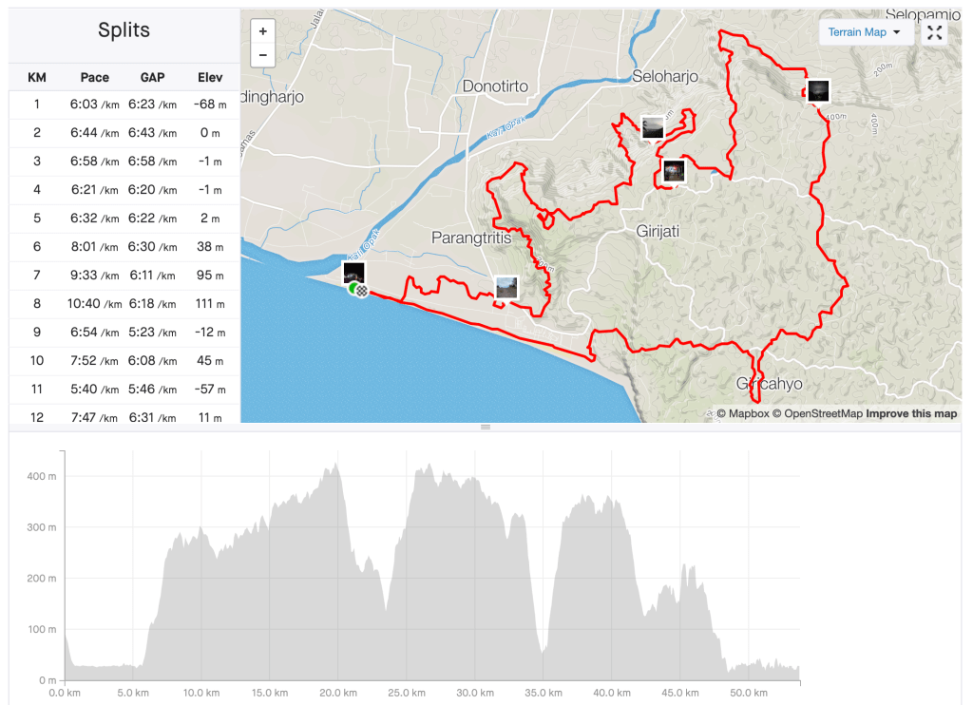Zoom out on the route map

point(262,55)
